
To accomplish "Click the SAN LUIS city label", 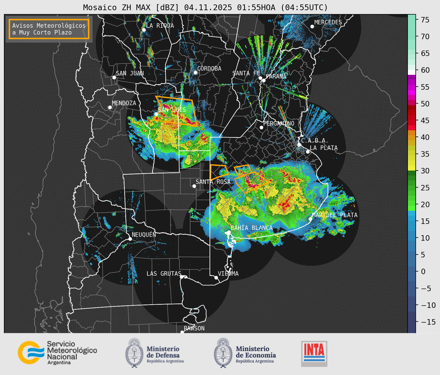I will (172, 110).
